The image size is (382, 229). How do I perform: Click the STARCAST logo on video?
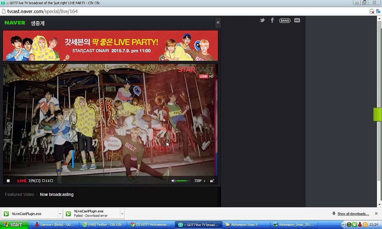(195, 70)
